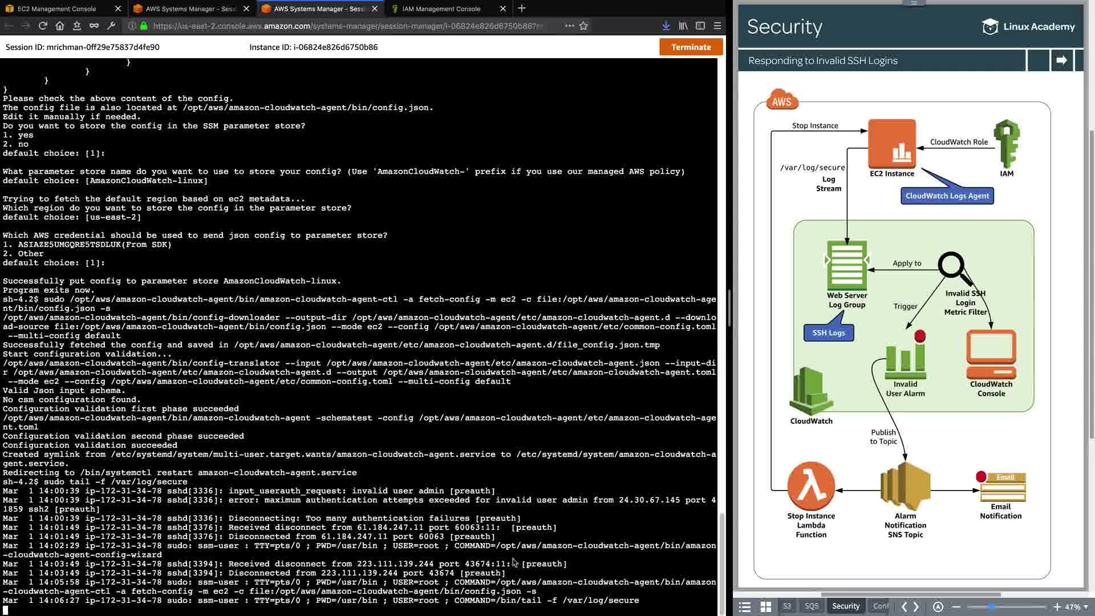Open the Firefox library icon
Screen dimensions: 1095x616
tap(683, 26)
